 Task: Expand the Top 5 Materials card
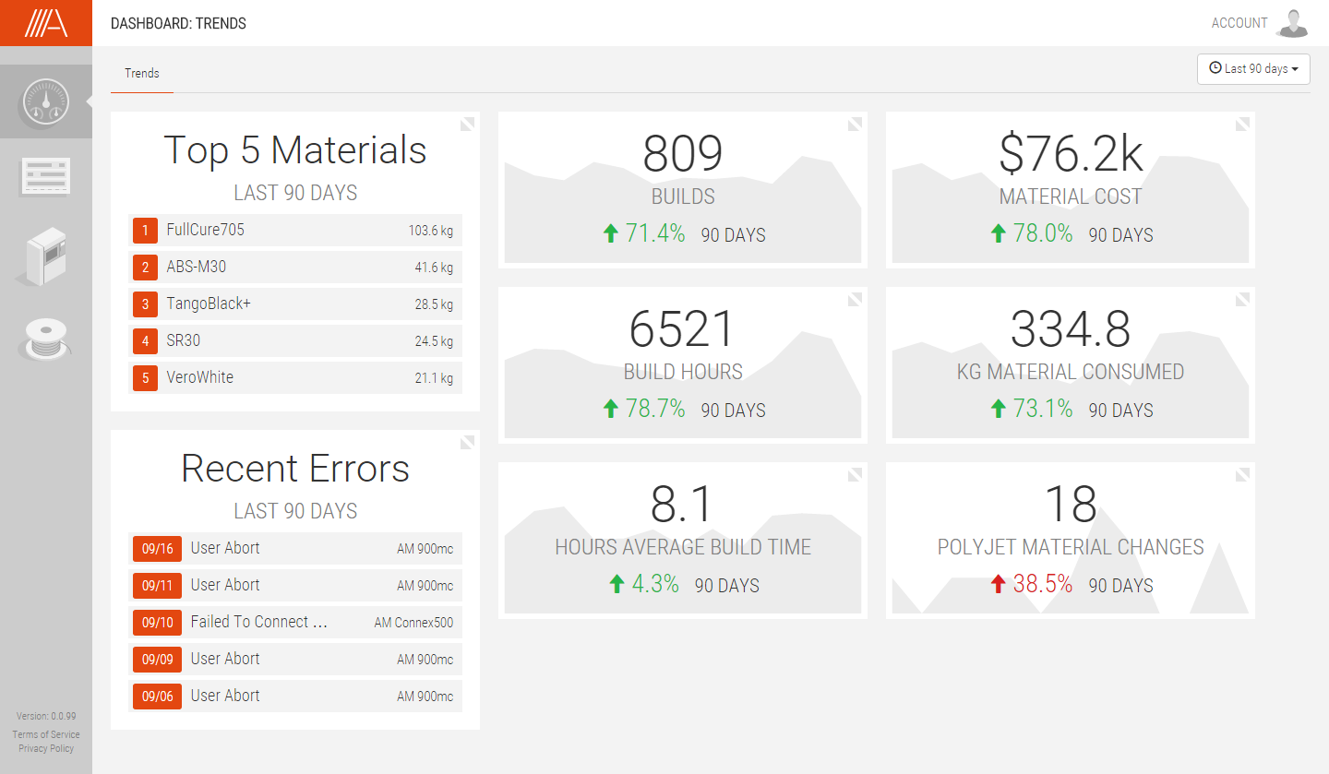[467, 124]
